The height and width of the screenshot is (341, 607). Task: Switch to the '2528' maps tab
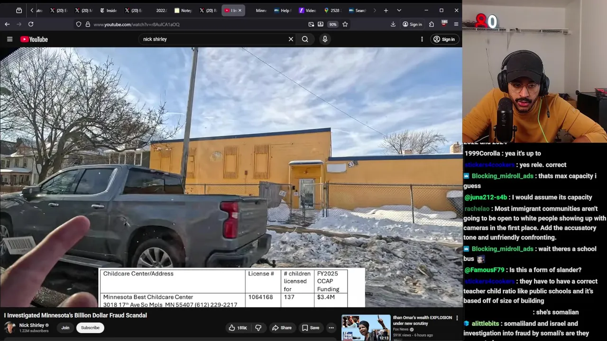tap(332, 10)
